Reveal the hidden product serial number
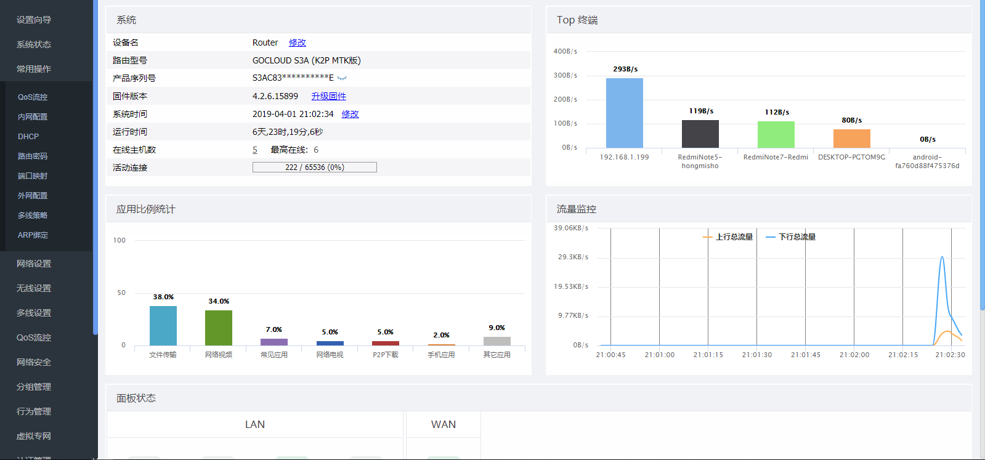The height and width of the screenshot is (460, 985). tap(342, 78)
